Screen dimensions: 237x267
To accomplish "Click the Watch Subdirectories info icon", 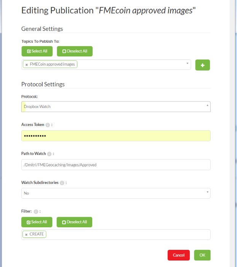I will pyautogui.click(x=62, y=183).
